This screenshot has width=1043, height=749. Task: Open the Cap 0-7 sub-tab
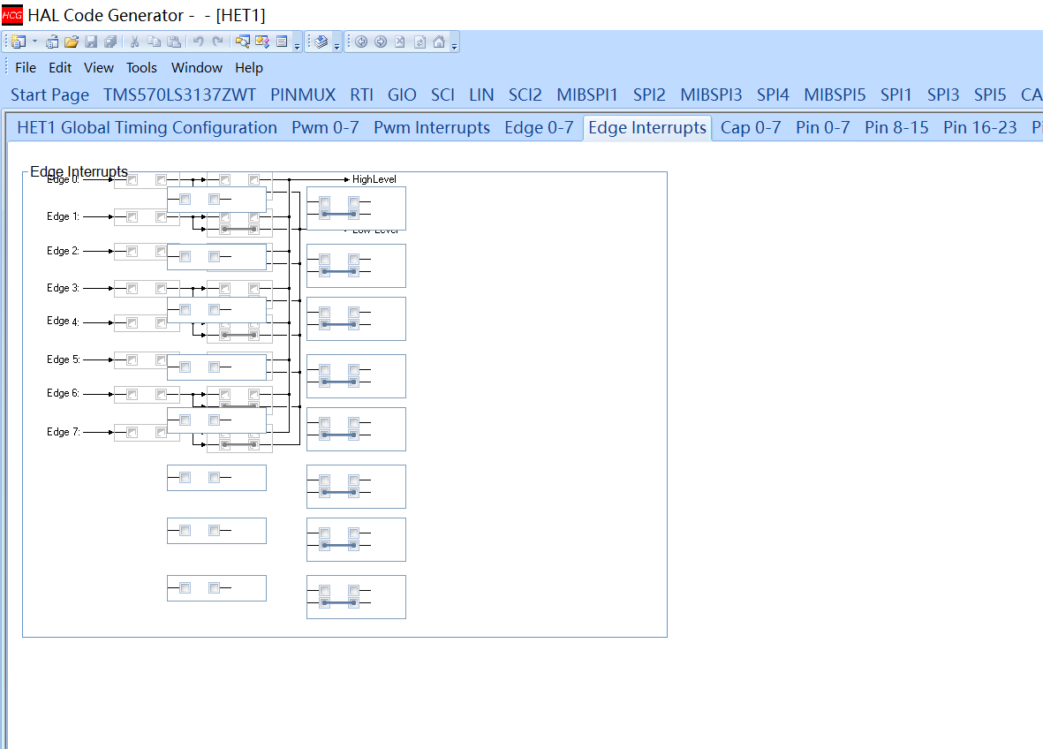pyautogui.click(x=751, y=128)
